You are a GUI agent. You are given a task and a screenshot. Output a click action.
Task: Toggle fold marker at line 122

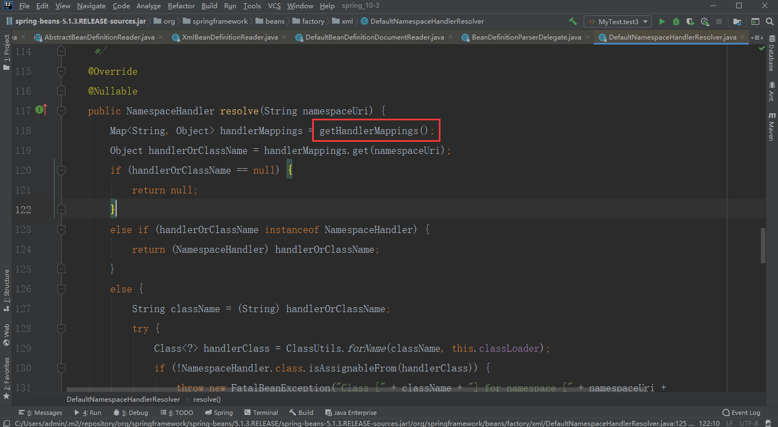point(61,209)
